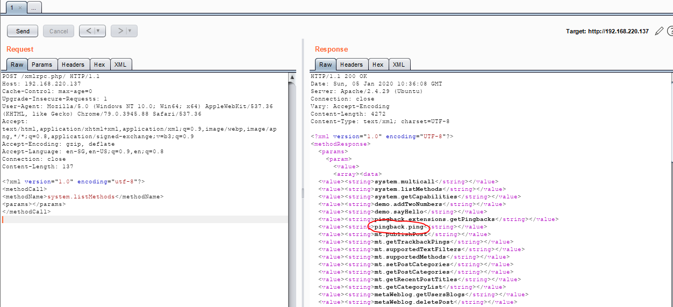The height and width of the screenshot is (307, 673).
Task: Show Request Hex view
Action: pyautogui.click(x=99, y=65)
